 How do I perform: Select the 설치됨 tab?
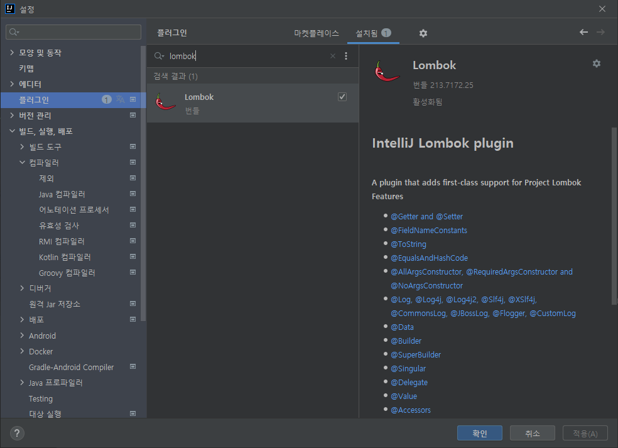373,33
